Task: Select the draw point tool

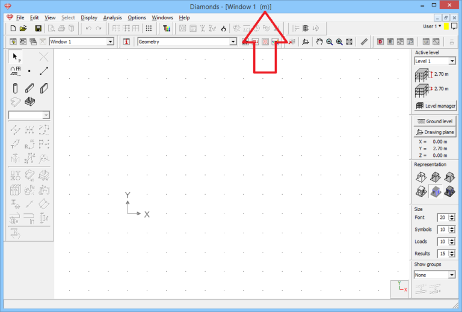Action: coord(29,71)
